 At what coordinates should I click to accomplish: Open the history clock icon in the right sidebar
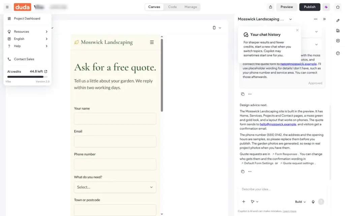338,53
